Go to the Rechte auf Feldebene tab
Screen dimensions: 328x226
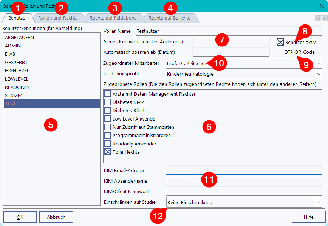point(113,18)
